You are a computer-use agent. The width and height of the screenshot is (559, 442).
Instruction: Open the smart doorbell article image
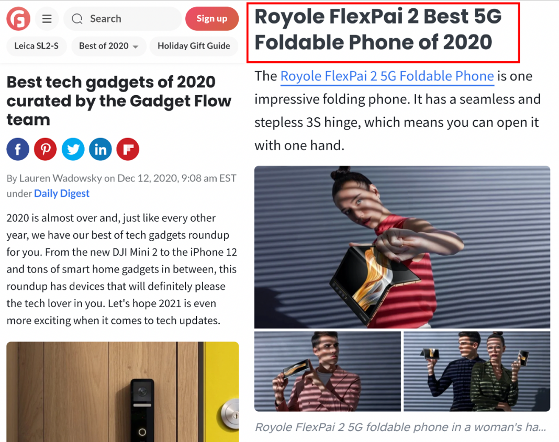point(122,392)
